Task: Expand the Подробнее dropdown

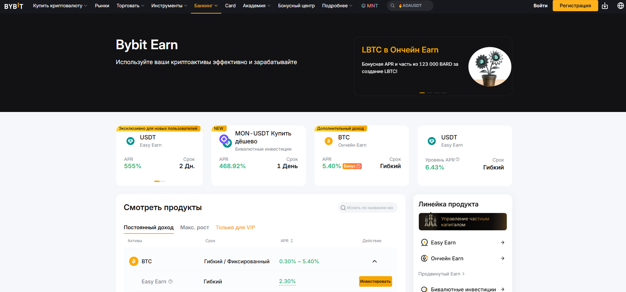Action: click(337, 6)
